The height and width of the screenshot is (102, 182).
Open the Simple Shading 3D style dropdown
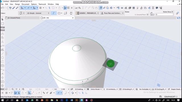(175, 89)
